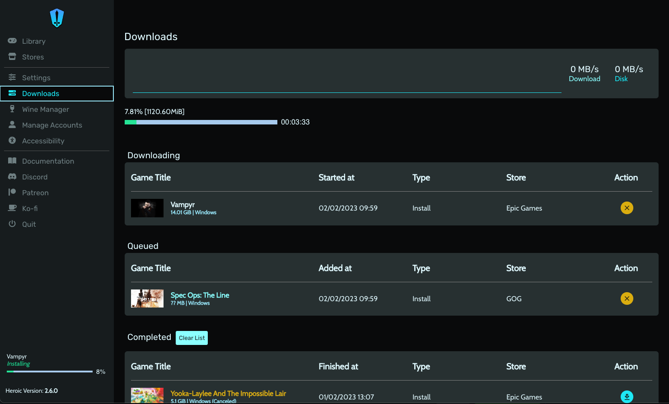This screenshot has width=669, height=404.
Task: Click the sidebar Vampyr installing progress bar
Action: pyautogui.click(x=50, y=372)
